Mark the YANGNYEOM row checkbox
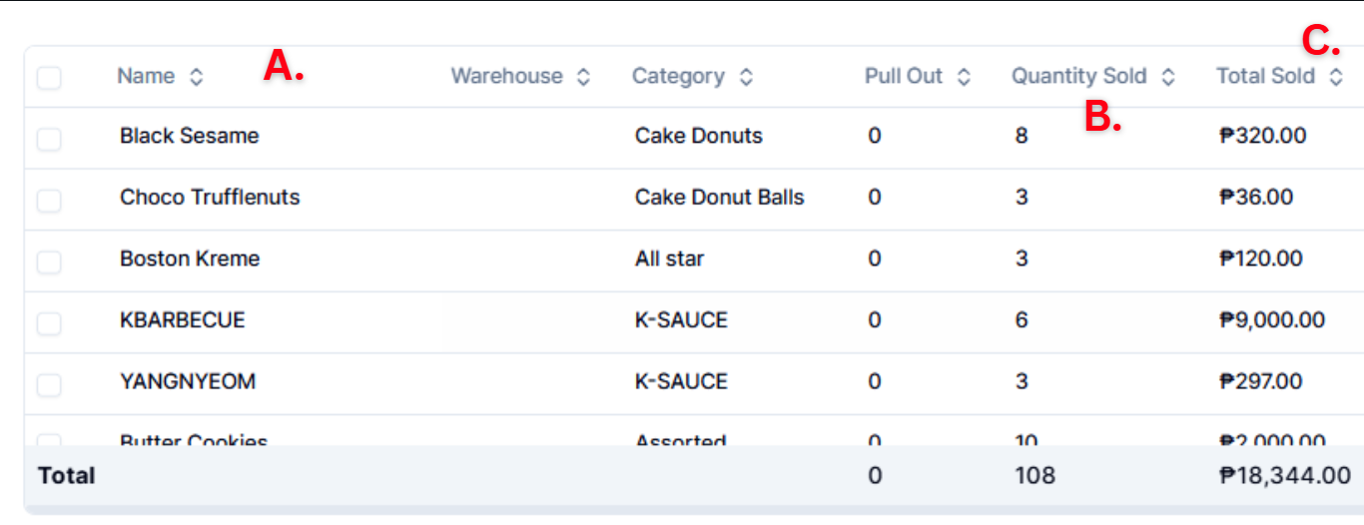Viewport: 1364px width, 525px height. pyautogui.click(x=49, y=384)
